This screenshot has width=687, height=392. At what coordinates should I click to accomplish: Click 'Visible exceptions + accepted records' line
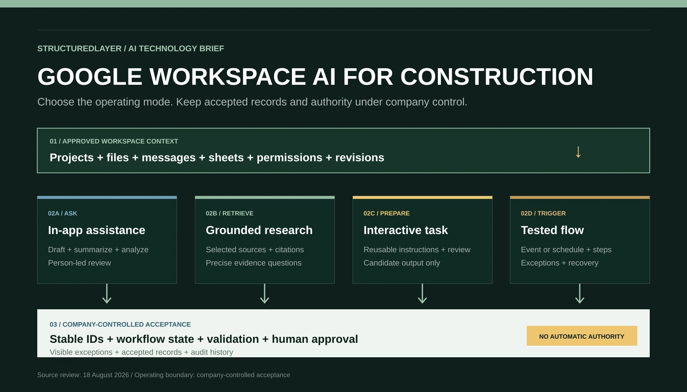coord(141,352)
